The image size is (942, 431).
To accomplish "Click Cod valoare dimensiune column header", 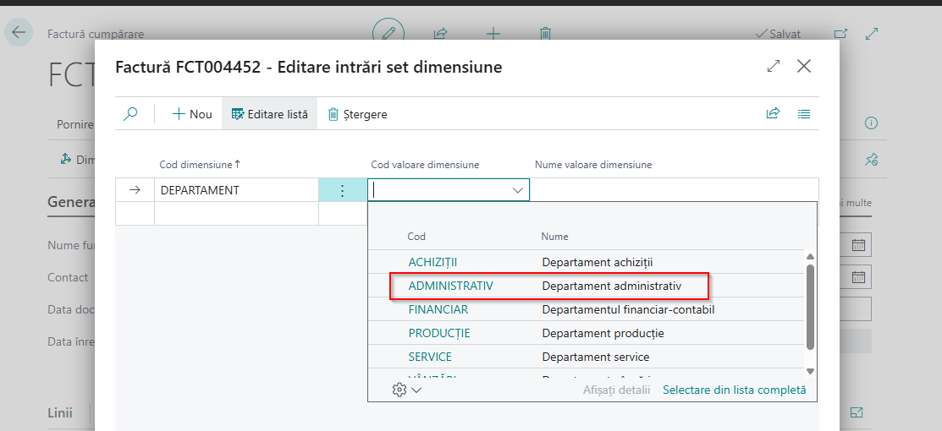I will [425, 164].
